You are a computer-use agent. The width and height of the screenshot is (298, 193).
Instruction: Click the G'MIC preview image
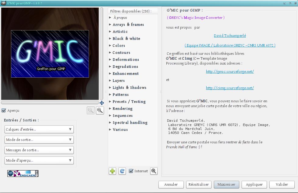coord(50,54)
